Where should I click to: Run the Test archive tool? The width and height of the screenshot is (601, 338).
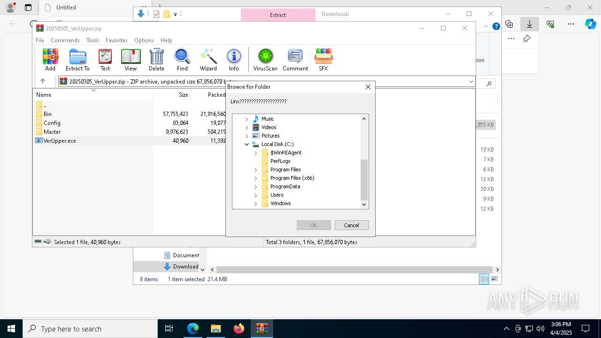[105, 60]
